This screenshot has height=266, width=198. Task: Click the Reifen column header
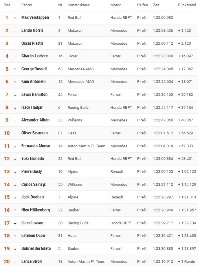[x=142, y=5]
